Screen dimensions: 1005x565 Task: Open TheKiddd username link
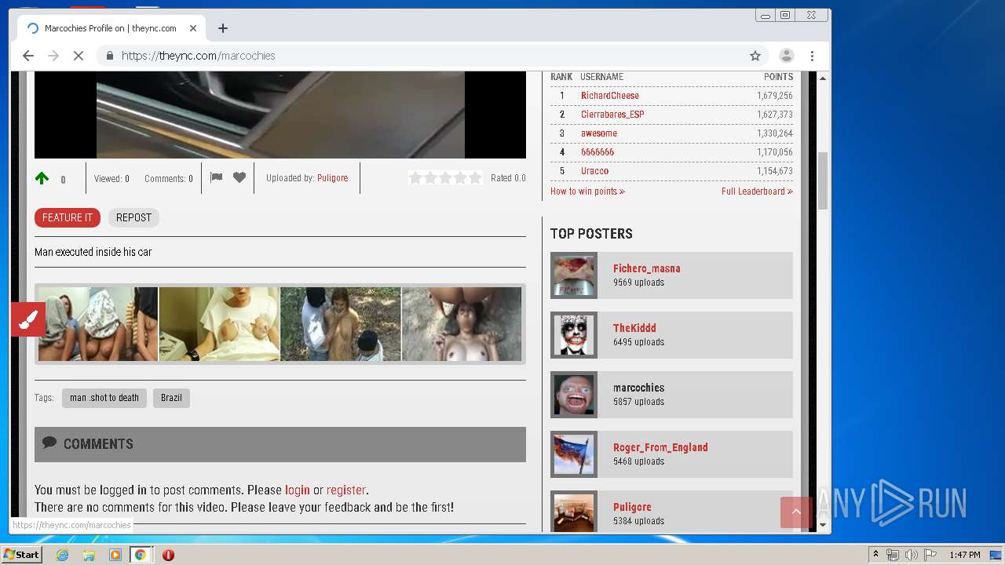634,328
